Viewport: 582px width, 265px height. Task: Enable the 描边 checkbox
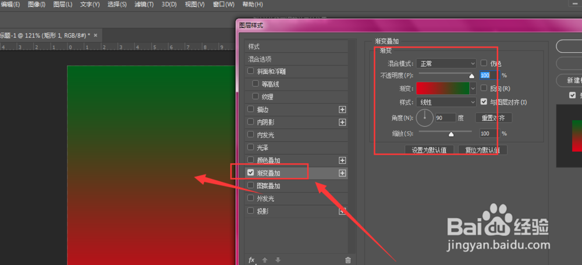point(250,109)
